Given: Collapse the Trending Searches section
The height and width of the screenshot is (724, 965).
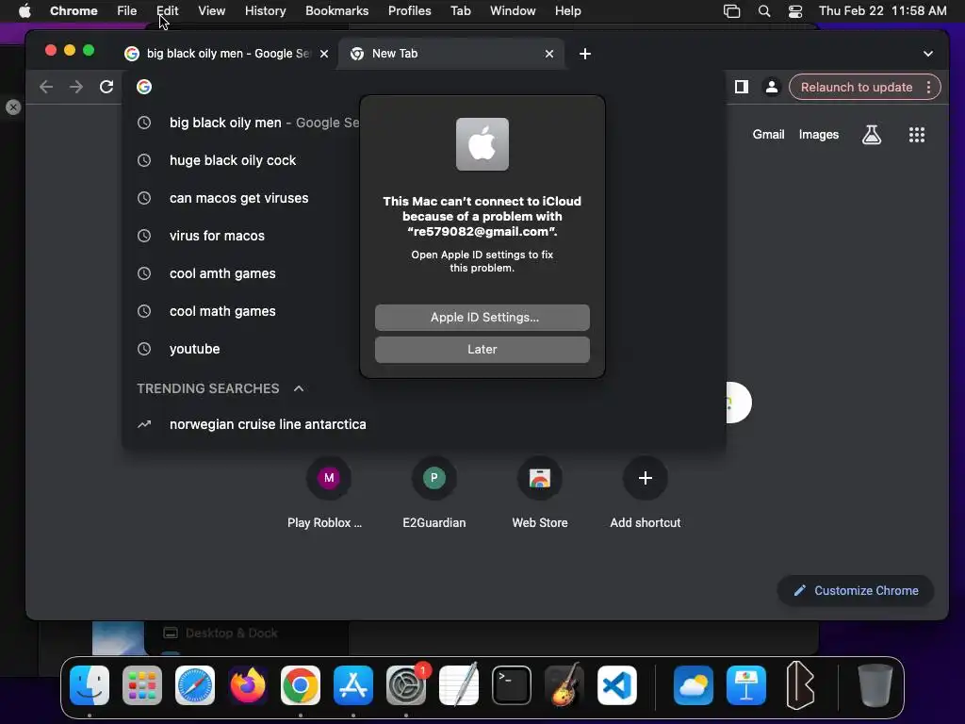Looking at the screenshot, I should (299, 388).
